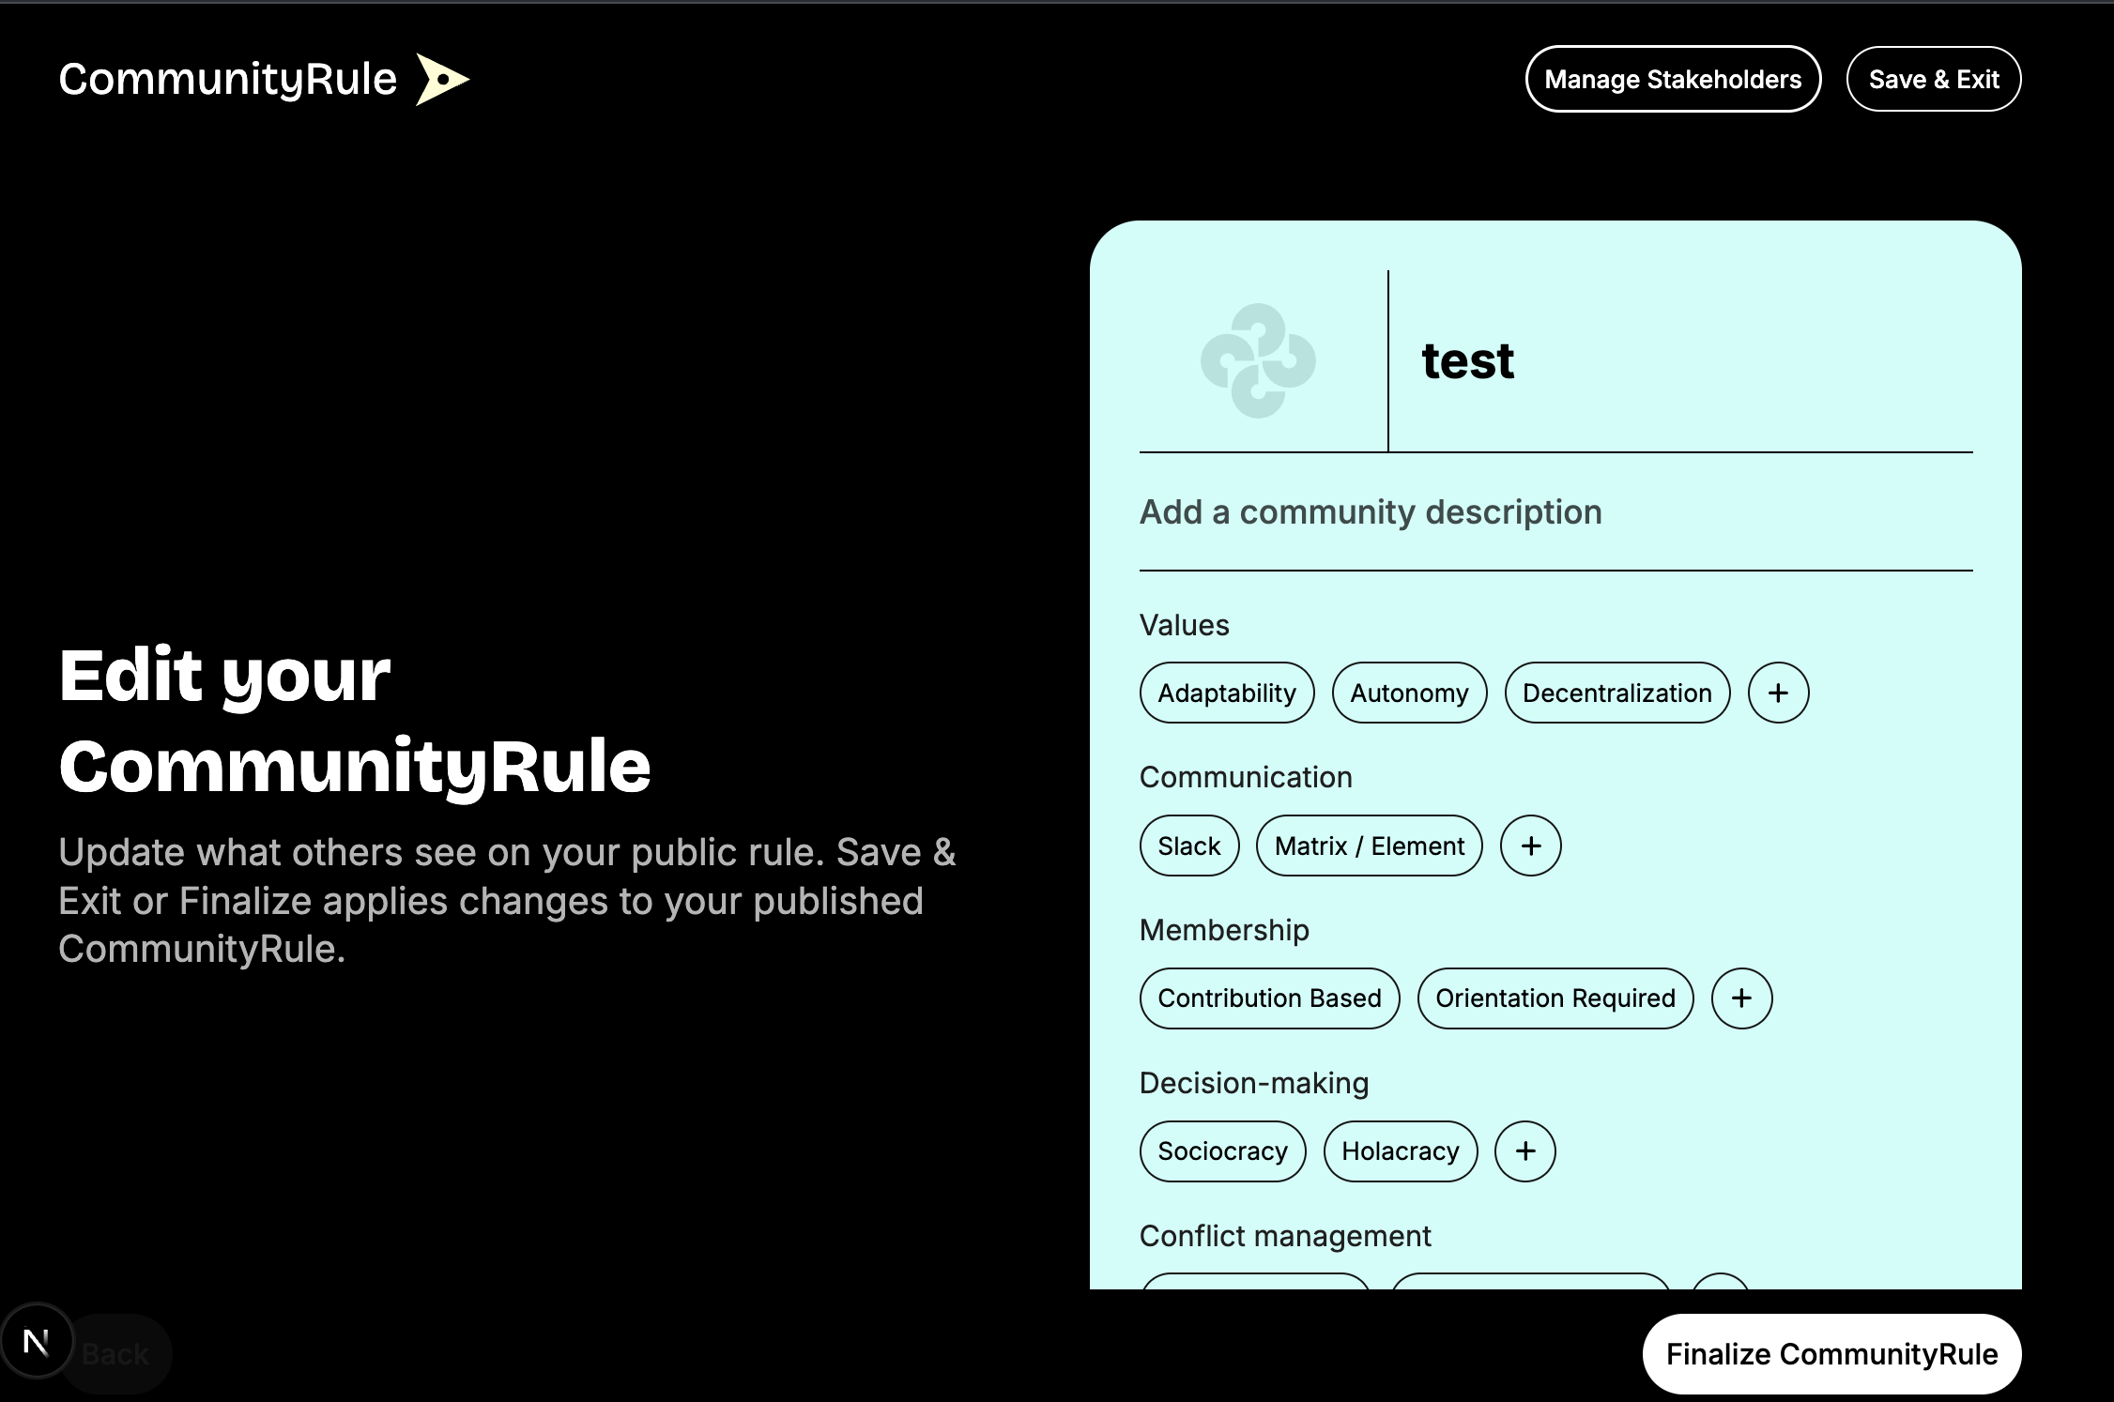Select the Adaptability value chip
The width and height of the screenshot is (2114, 1402).
point(1227,693)
